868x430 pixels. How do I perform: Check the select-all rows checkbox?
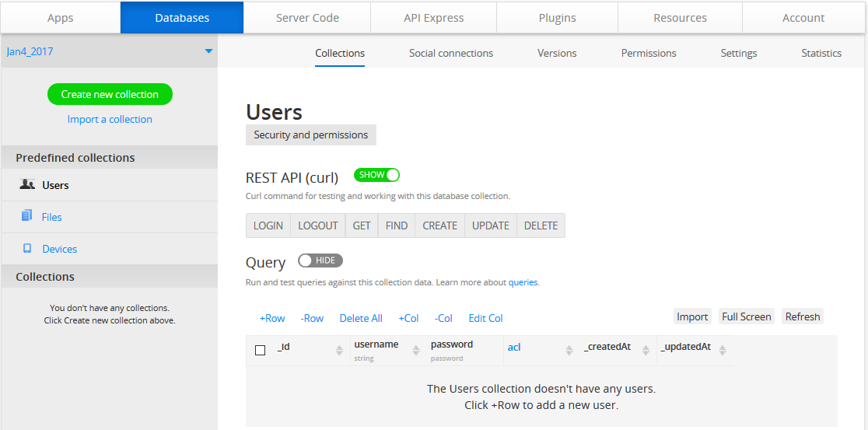point(261,351)
